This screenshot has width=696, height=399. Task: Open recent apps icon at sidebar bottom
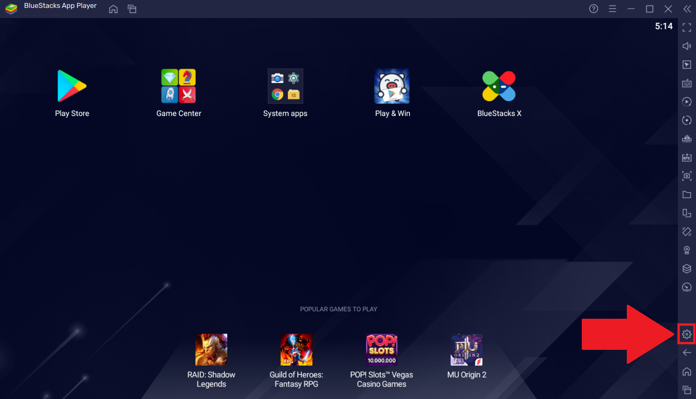coord(687,390)
